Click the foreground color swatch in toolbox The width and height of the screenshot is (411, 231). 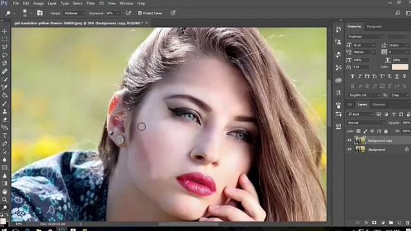point(3,221)
